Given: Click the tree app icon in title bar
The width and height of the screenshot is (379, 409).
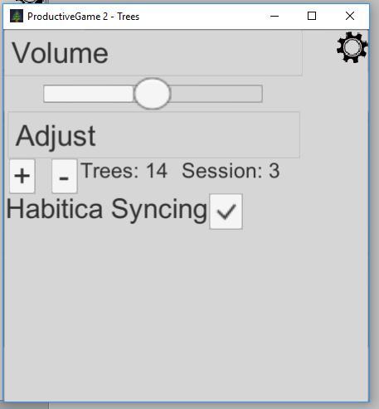Looking at the screenshot, I should [x=17, y=16].
